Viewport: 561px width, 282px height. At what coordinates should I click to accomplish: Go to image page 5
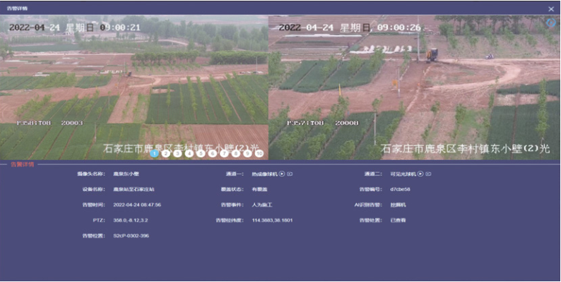click(201, 153)
